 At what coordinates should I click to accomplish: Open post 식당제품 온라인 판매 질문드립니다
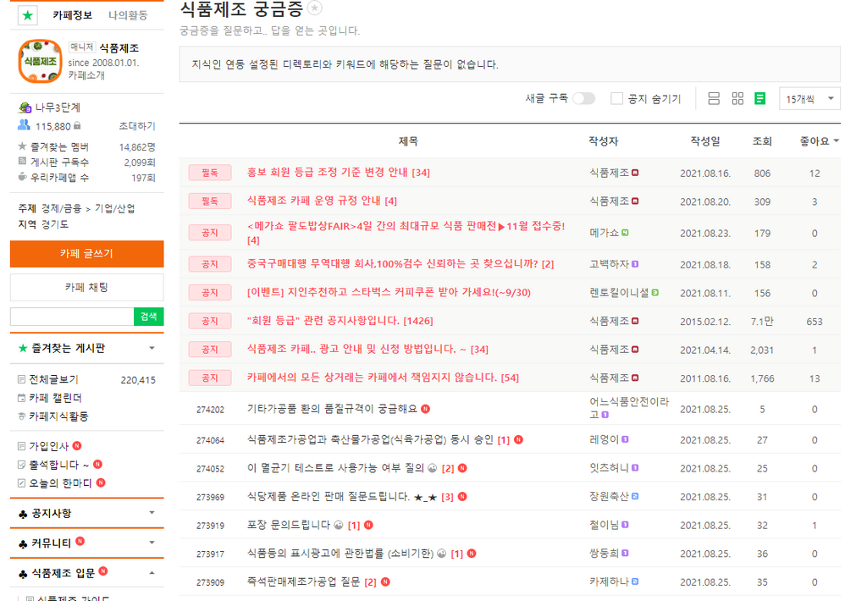(329, 497)
